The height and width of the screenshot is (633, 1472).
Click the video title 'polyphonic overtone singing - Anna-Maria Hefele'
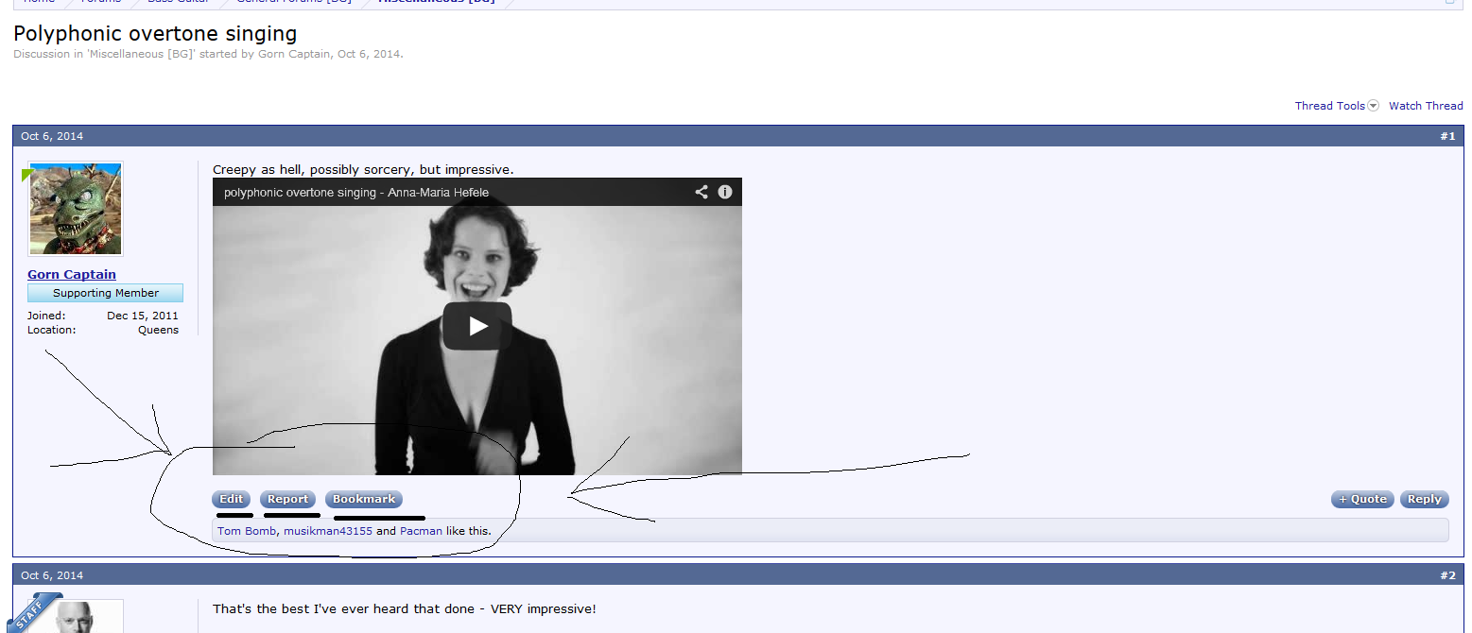356,192
